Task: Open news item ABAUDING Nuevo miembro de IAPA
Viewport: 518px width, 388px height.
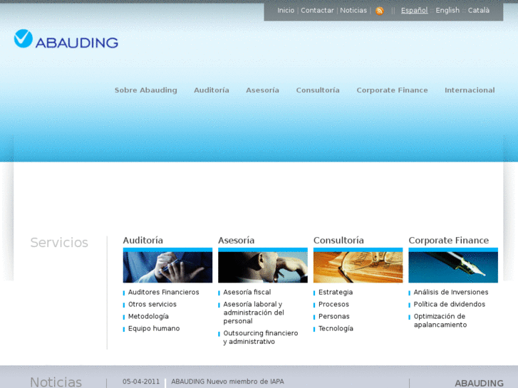Action: tap(227, 382)
